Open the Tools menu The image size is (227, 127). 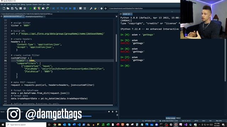coord(40,5)
